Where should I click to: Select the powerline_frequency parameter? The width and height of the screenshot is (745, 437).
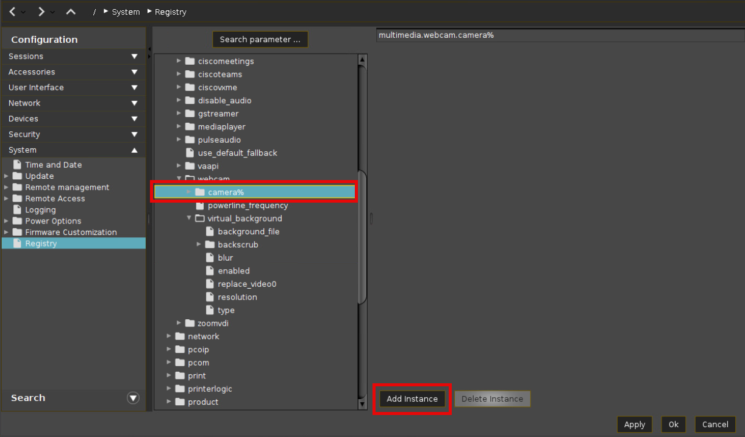coord(248,206)
